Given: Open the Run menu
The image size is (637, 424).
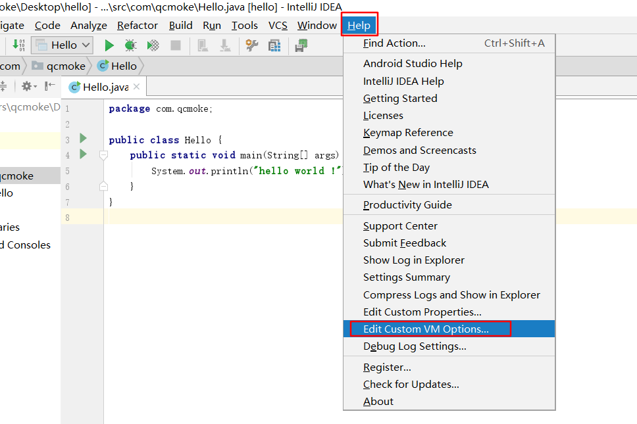Looking at the screenshot, I should tap(212, 25).
